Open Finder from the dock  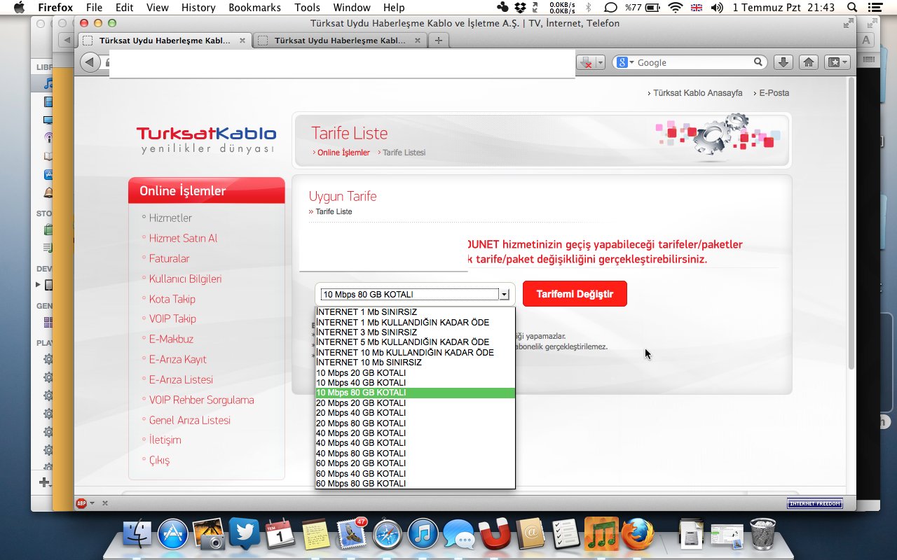[137, 534]
